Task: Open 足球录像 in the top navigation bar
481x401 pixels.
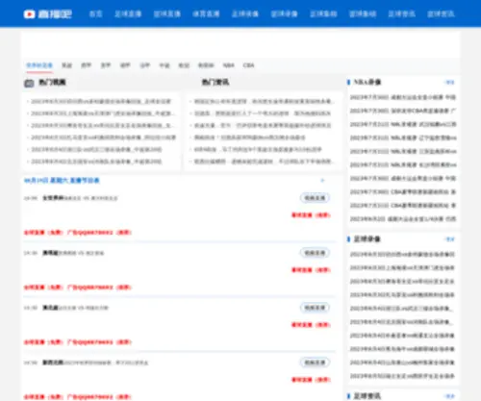Action: tap(245, 13)
